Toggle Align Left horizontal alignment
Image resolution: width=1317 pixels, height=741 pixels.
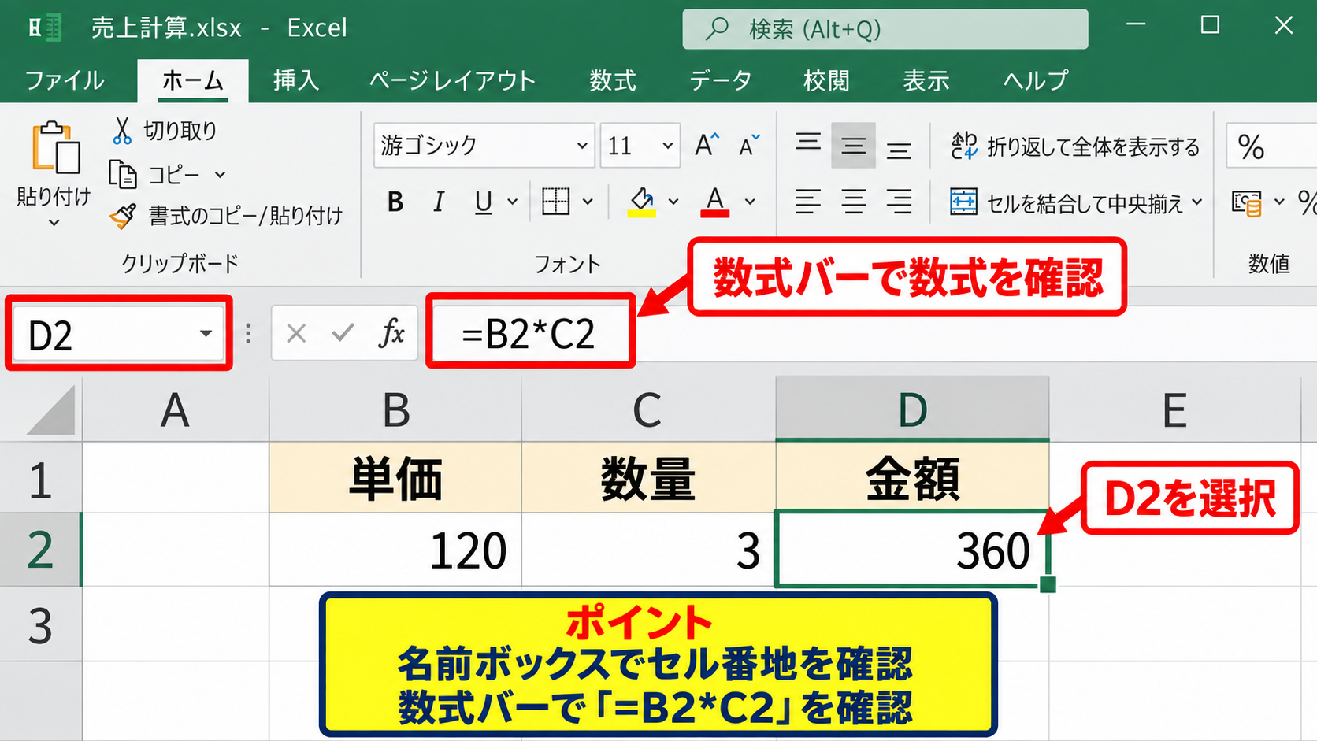click(808, 202)
